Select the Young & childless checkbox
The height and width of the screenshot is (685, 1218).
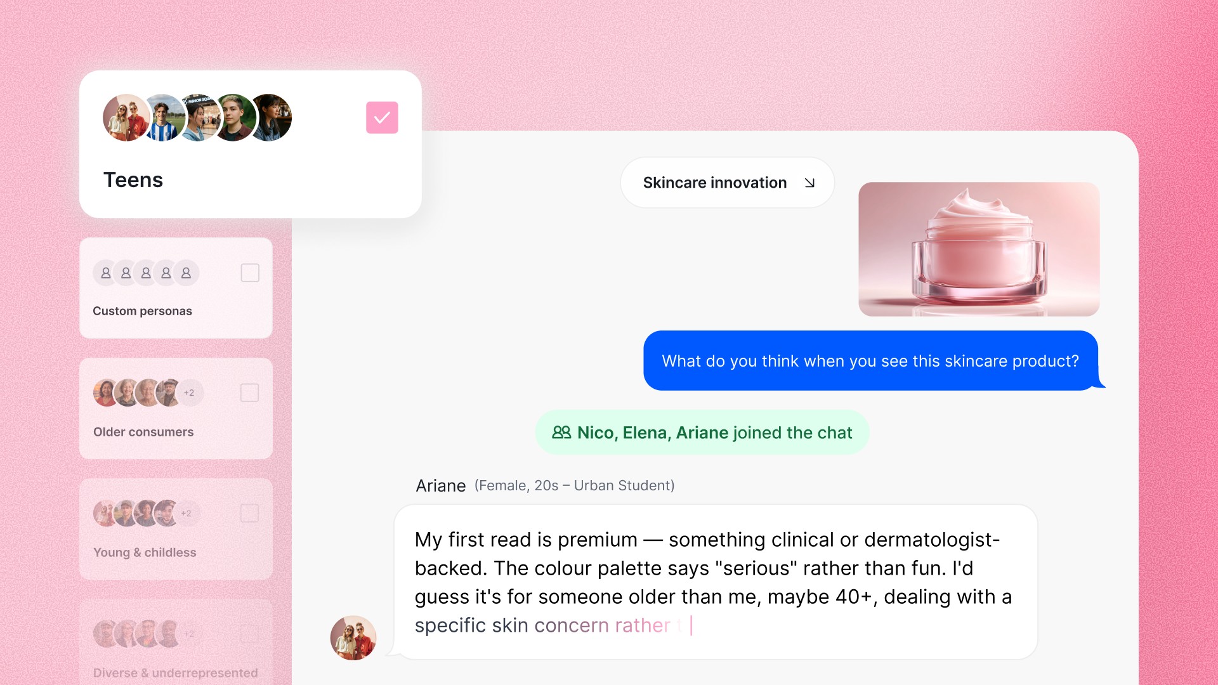[249, 513]
